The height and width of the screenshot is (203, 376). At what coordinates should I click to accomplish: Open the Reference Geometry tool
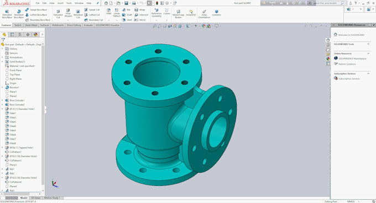coord(156,13)
